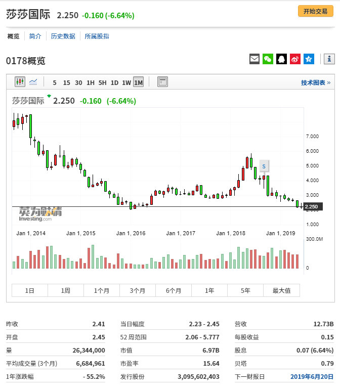Viewport: 340px width, 391px height.
Task: Share to WeChat using green icon
Action: (268, 59)
